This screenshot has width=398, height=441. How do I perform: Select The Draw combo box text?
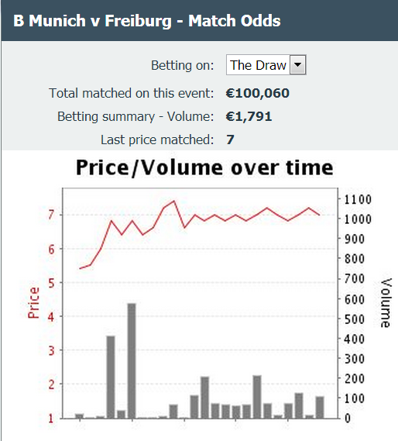258,65
